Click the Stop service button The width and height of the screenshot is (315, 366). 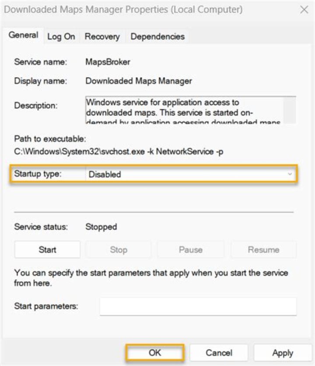point(118,250)
